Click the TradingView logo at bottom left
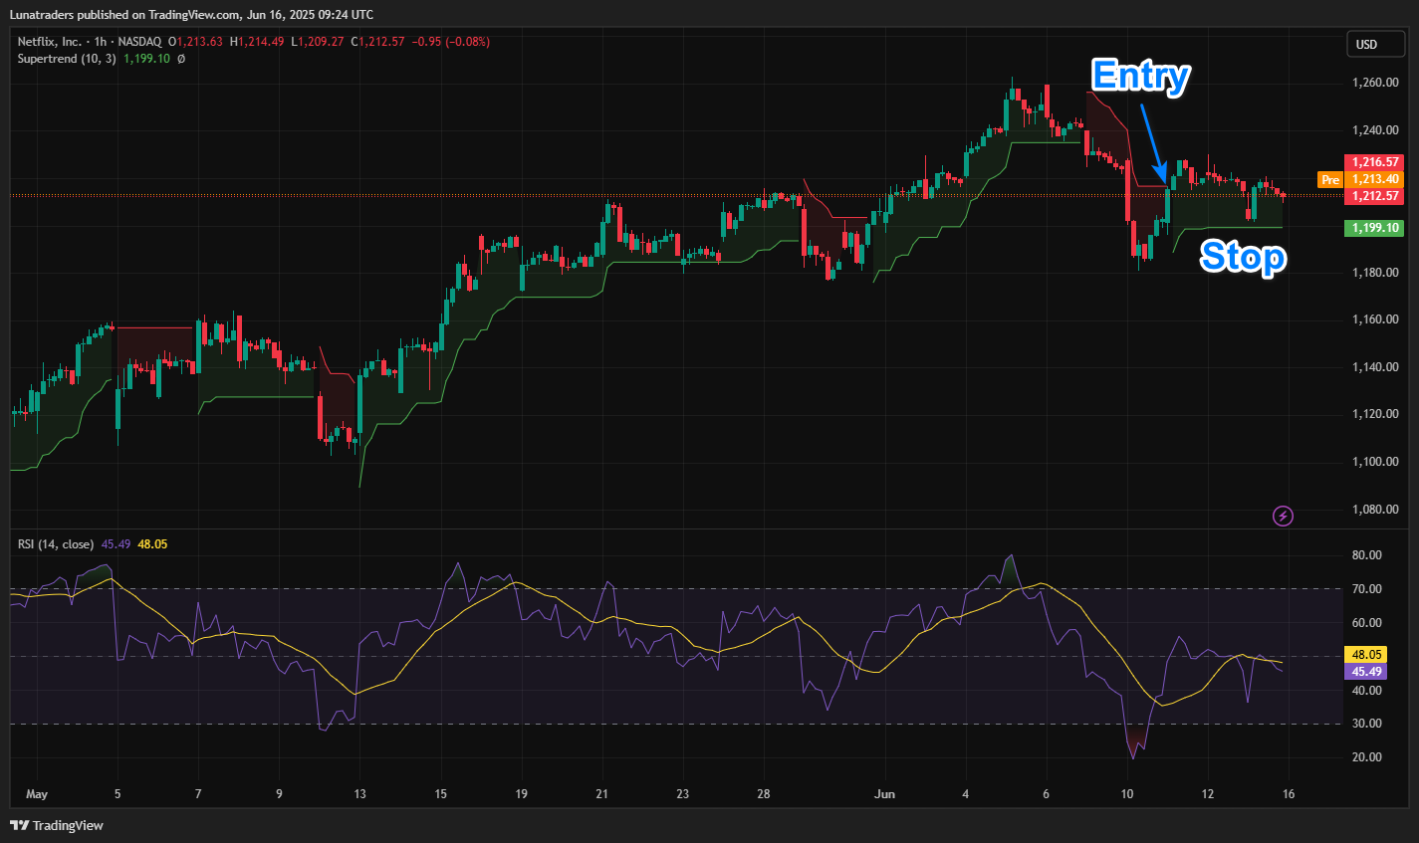Viewport: 1419px width, 843px height. tap(57, 825)
